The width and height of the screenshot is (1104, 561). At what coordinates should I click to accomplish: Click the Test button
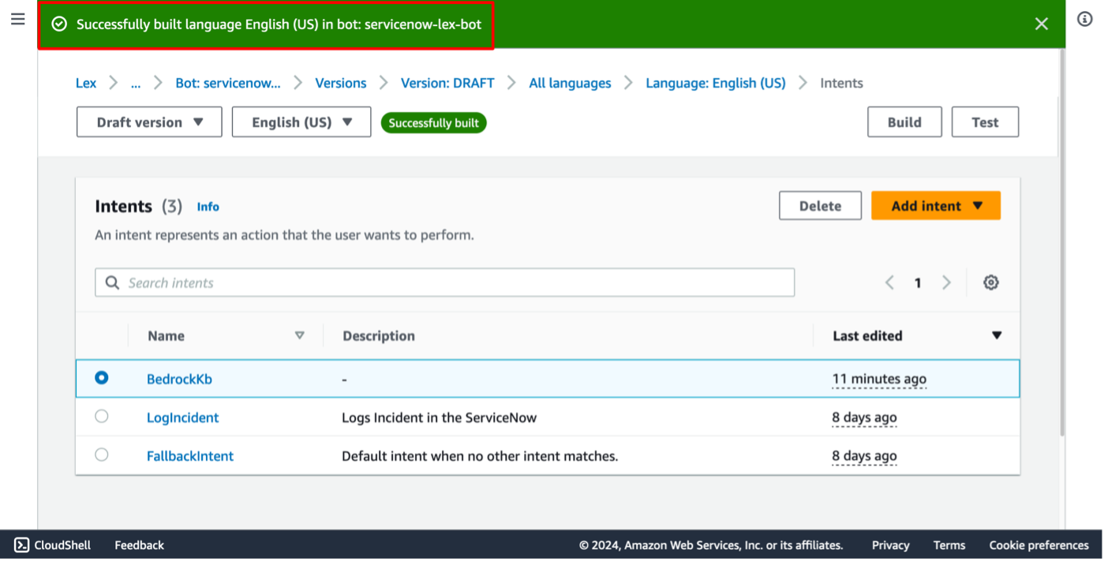(985, 122)
